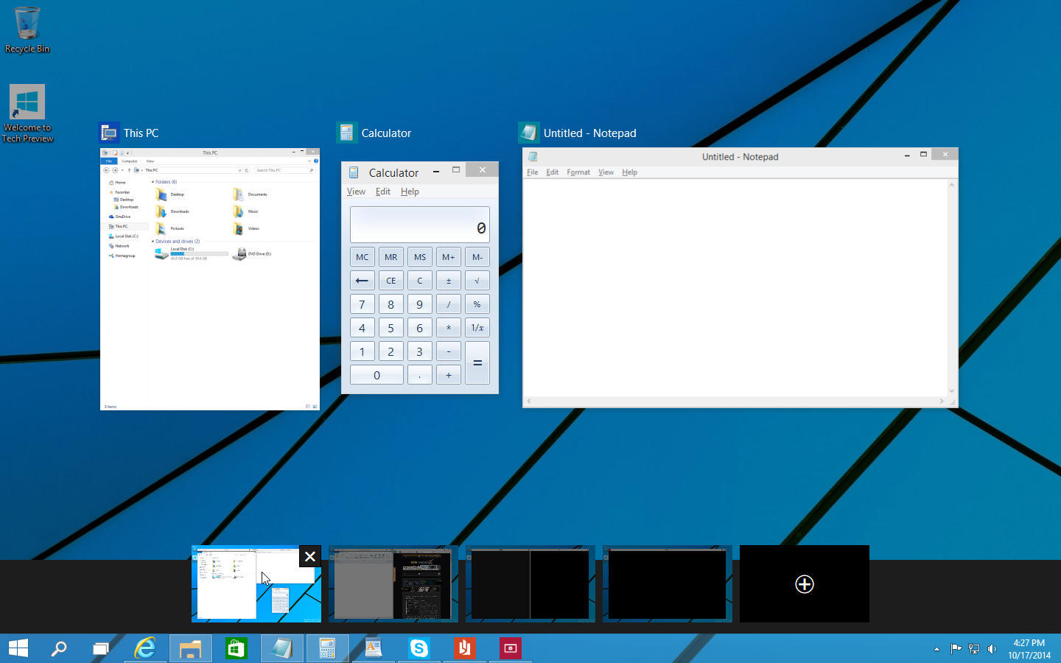Expand hidden system tray icons arrow
The image size is (1061, 663).
(936, 649)
